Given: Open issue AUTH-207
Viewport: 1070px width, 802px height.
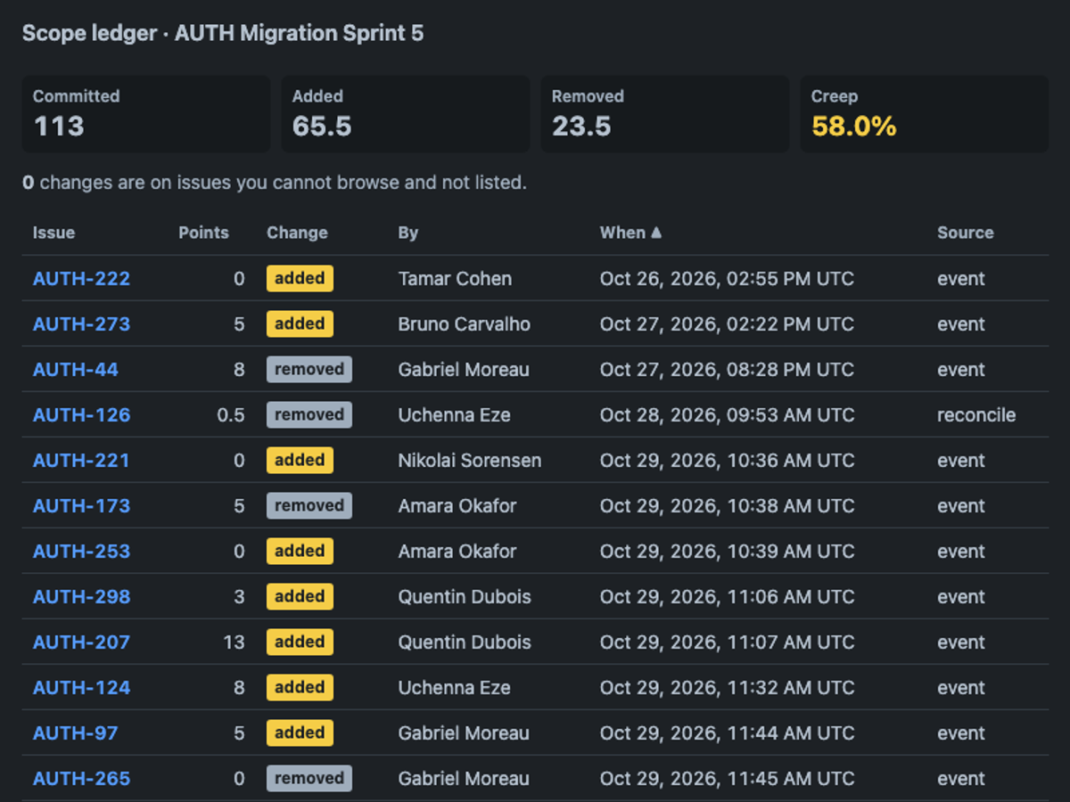Looking at the screenshot, I should pos(81,642).
